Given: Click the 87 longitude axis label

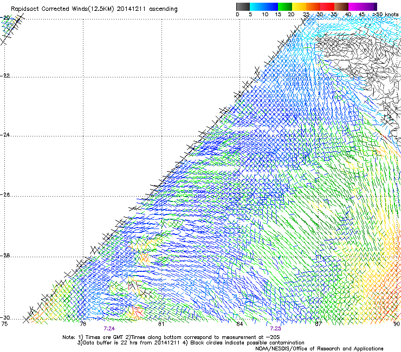Looking at the screenshot, I should [318, 324].
